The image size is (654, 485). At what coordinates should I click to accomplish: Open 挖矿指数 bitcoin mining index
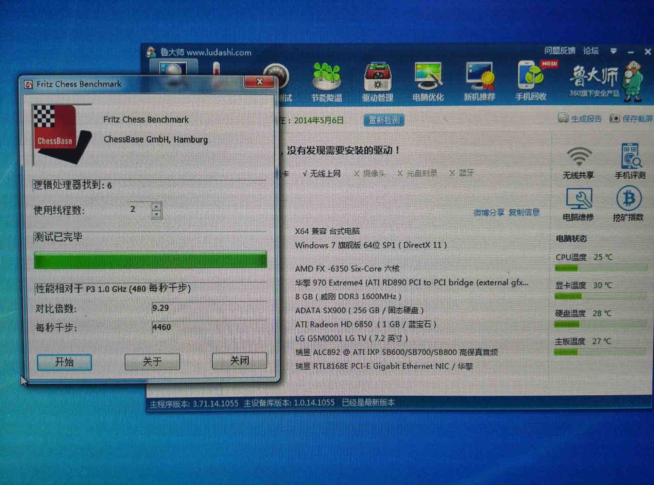click(628, 204)
